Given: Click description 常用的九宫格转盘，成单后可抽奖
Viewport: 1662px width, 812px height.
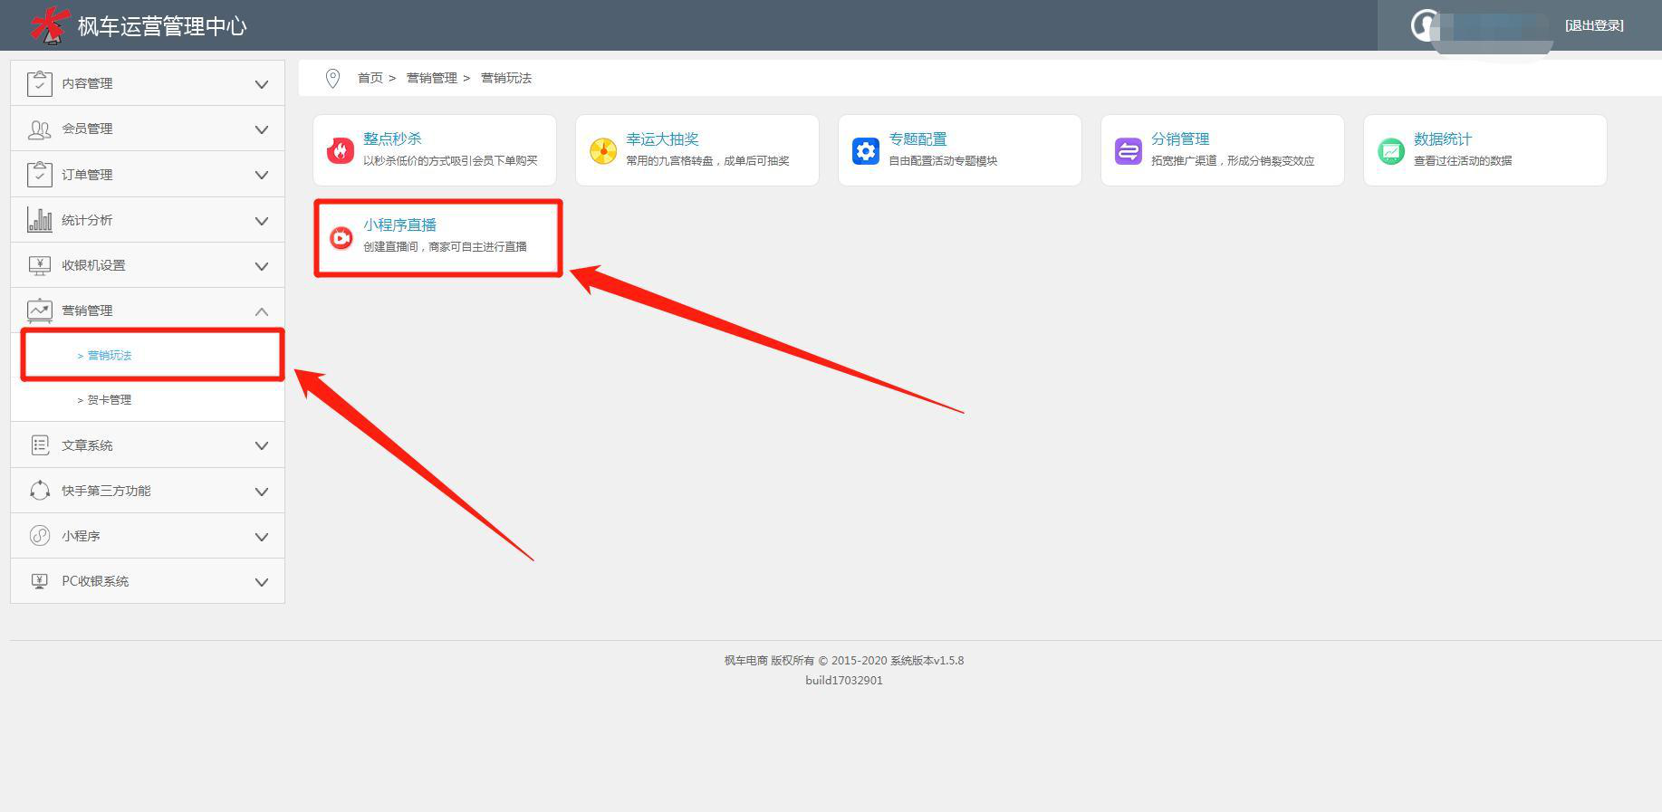Looking at the screenshot, I should [x=707, y=160].
